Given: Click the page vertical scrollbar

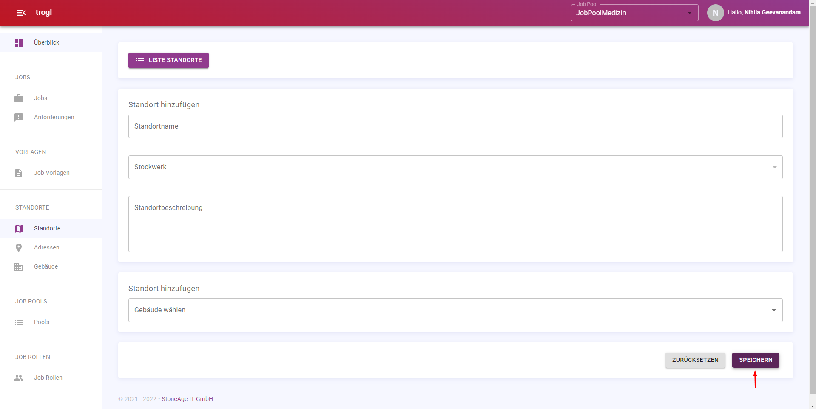Looking at the screenshot, I should point(813,199).
